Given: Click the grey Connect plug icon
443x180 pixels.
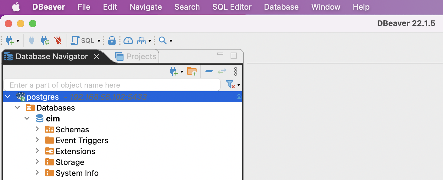Looking at the screenshot, I should (32, 40).
